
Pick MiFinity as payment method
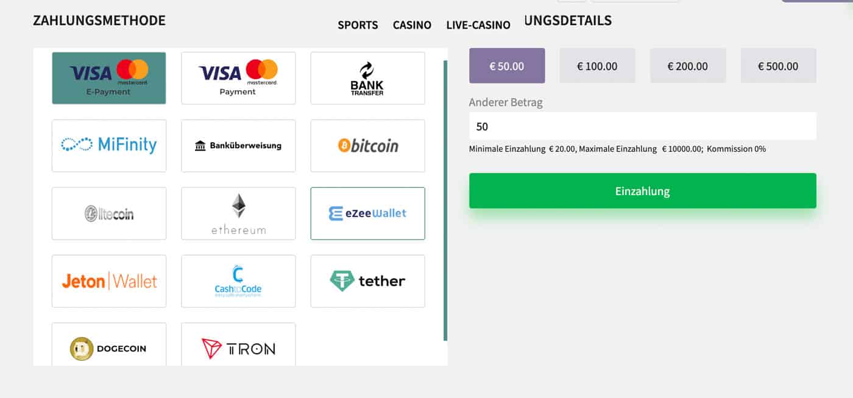(x=109, y=146)
